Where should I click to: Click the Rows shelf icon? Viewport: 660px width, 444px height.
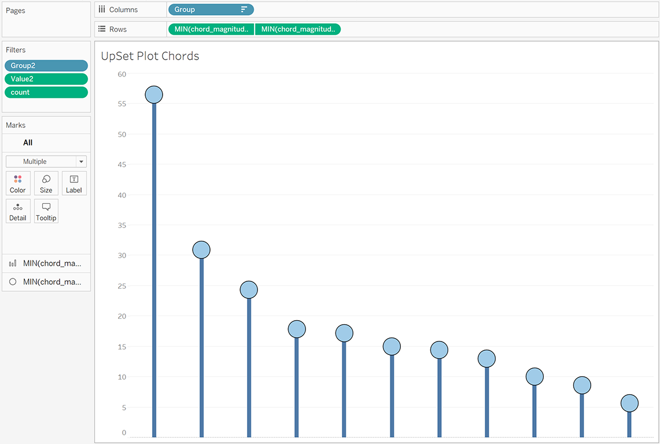[102, 29]
